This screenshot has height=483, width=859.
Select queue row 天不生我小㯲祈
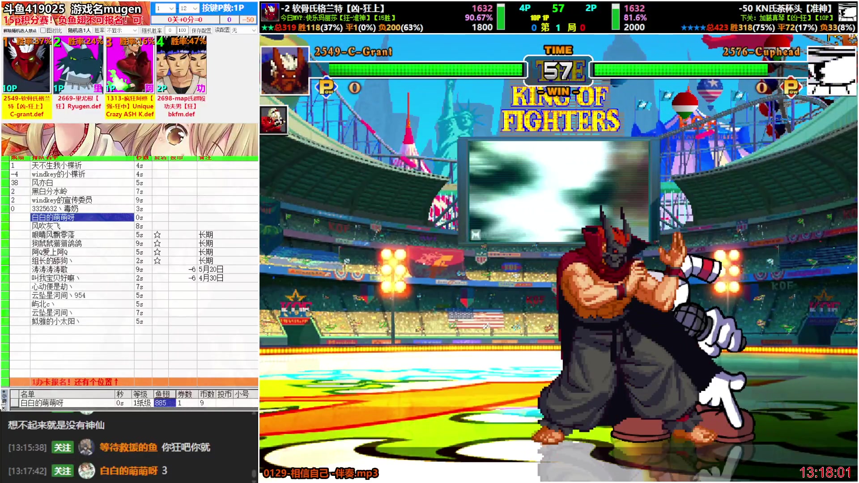point(134,165)
